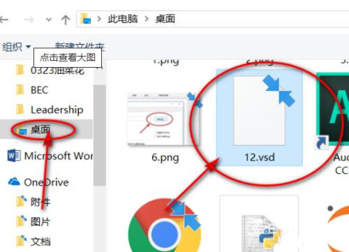Open the Leadership folder in sidebar
This screenshot has width=349, height=252.
[x=57, y=110]
